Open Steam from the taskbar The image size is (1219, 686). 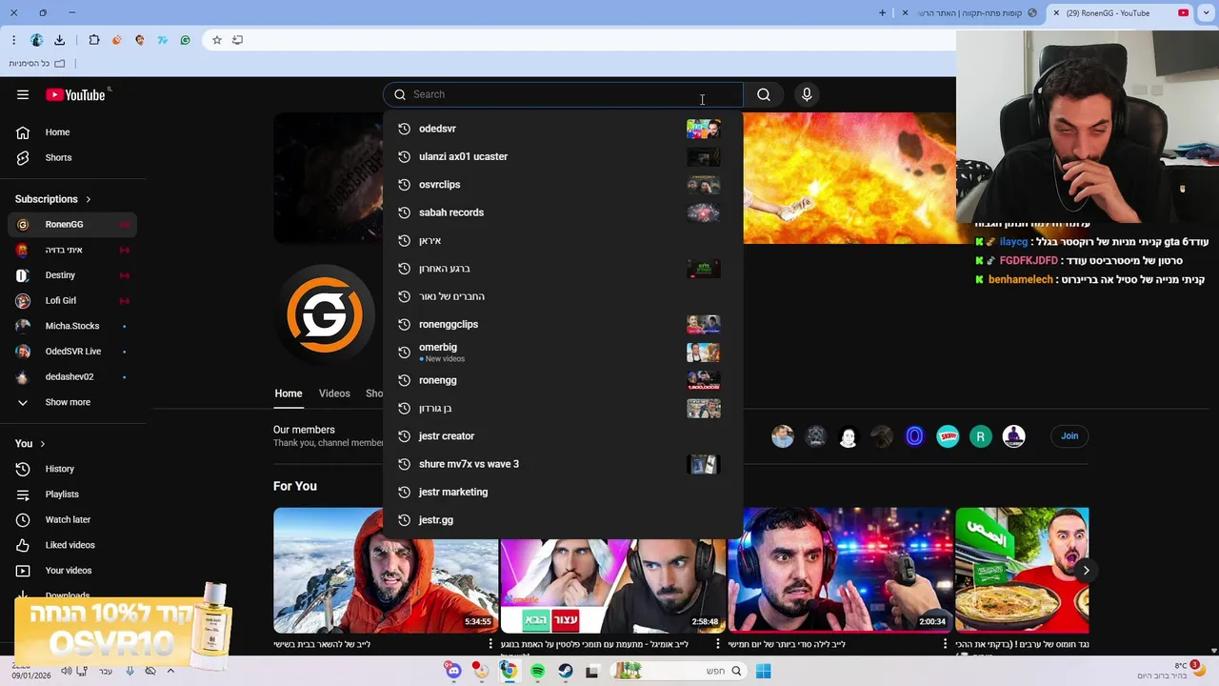click(566, 671)
